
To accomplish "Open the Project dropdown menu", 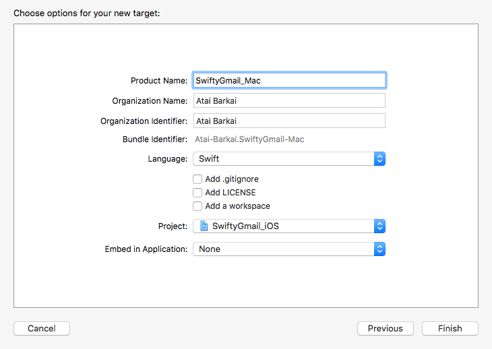I will click(283, 226).
